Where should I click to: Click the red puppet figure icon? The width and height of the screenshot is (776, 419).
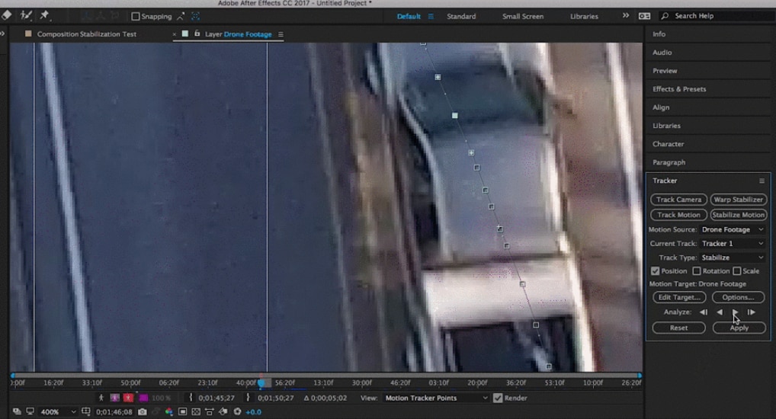129,398
